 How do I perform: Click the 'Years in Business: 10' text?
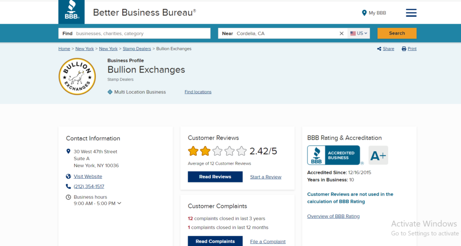pyautogui.click(x=330, y=180)
